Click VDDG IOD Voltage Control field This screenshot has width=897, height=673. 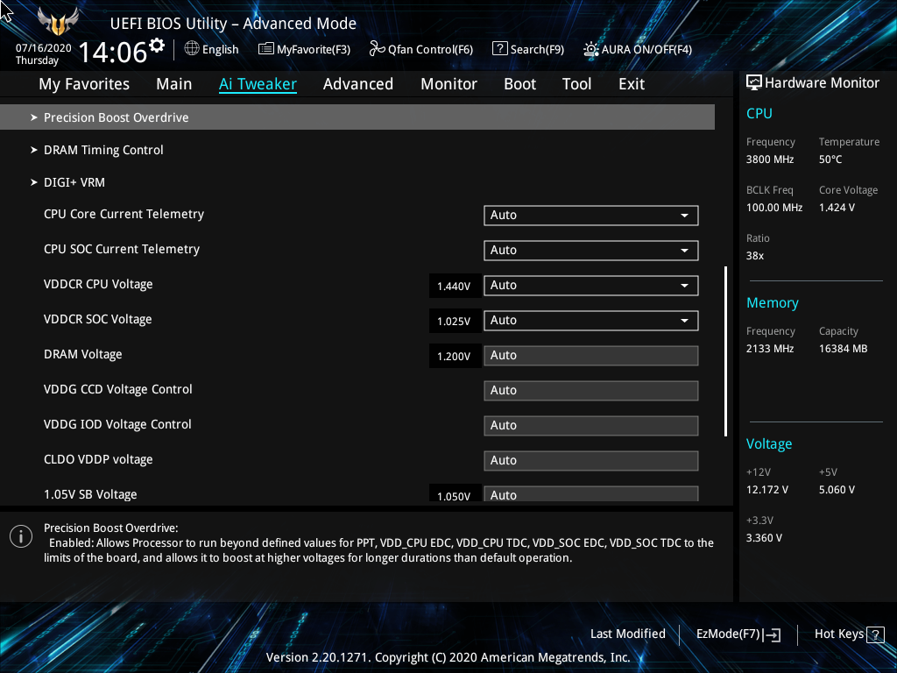[591, 426]
